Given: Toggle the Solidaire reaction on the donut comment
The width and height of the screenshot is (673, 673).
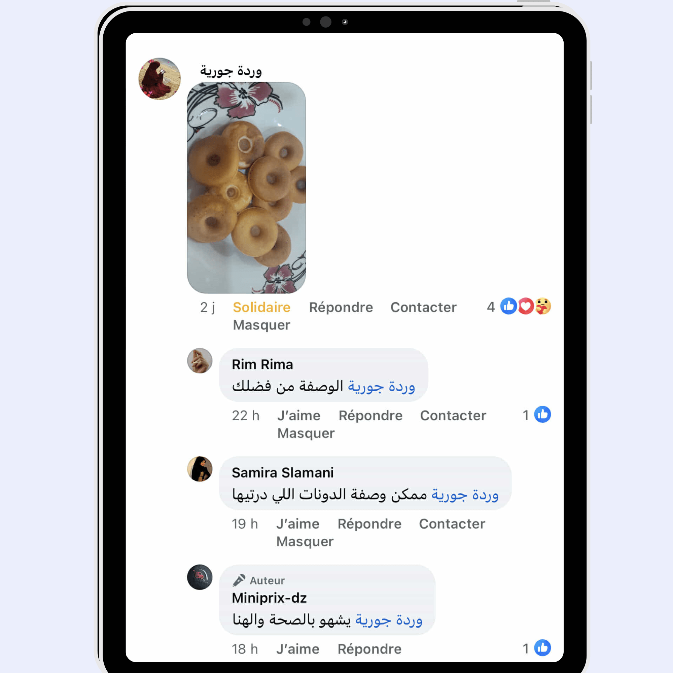Looking at the screenshot, I should (261, 307).
